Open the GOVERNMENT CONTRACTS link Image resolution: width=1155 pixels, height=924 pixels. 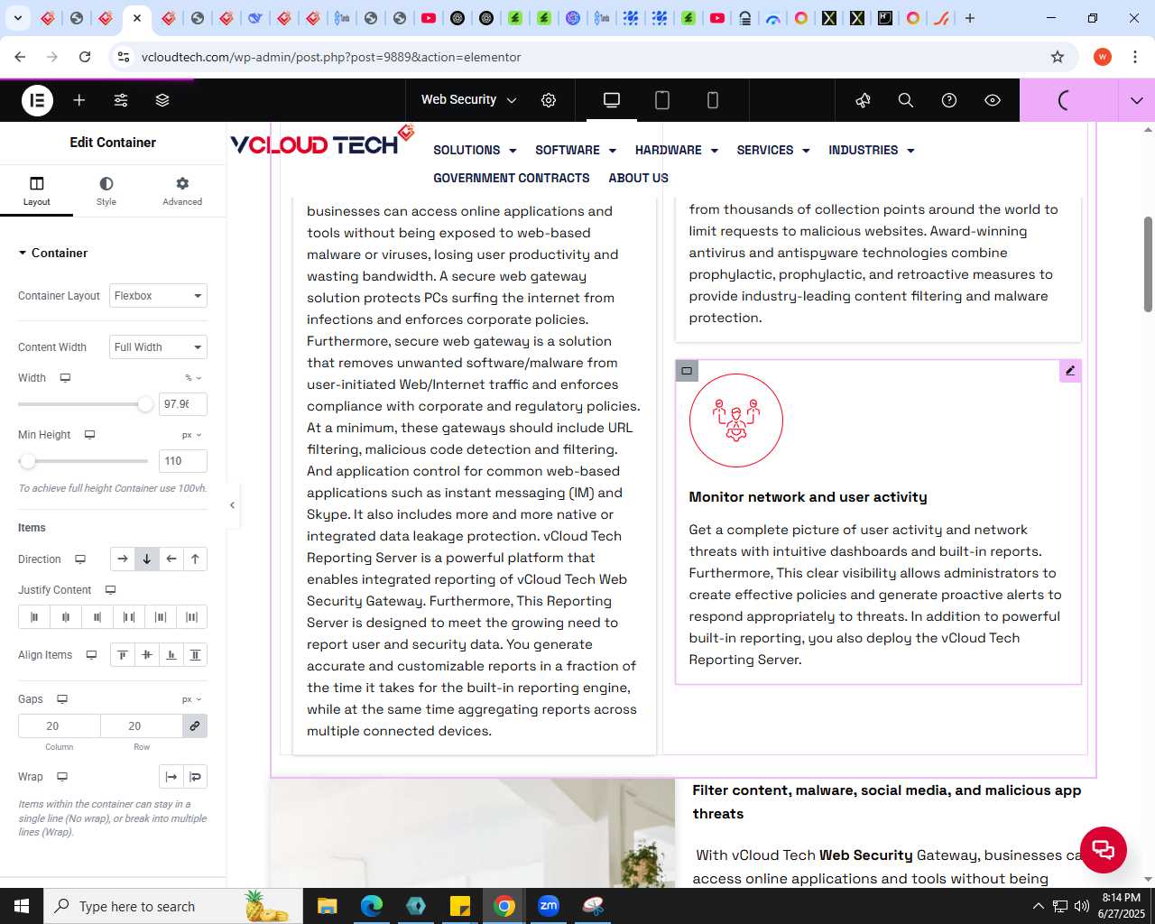(512, 179)
